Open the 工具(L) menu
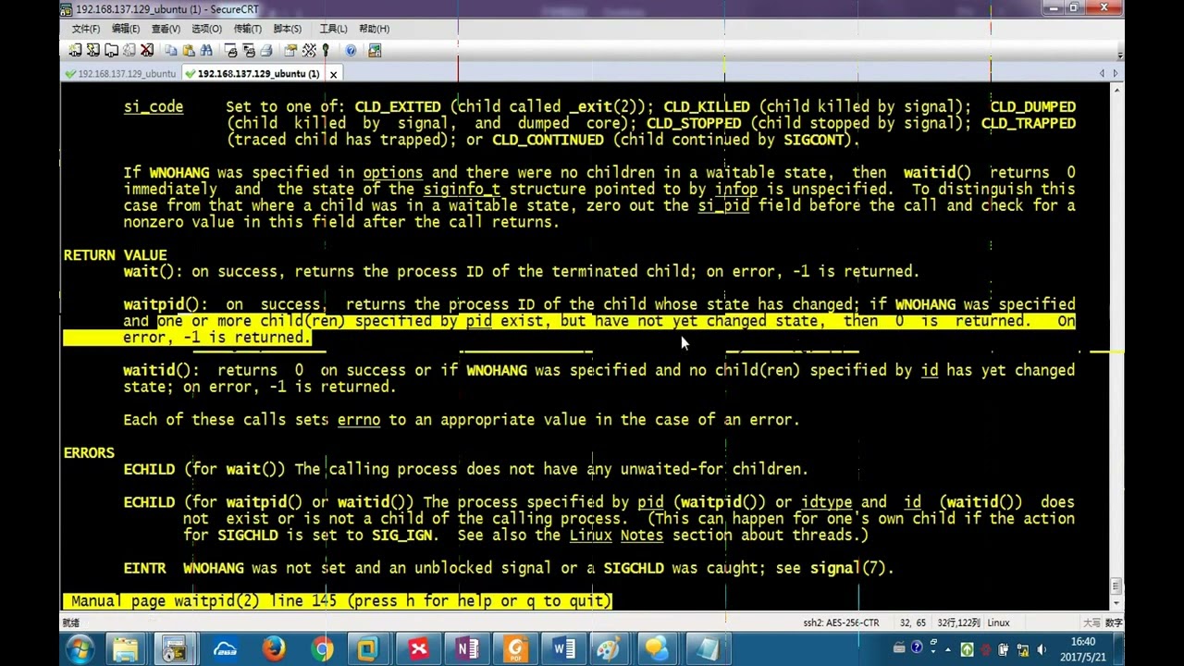Screen dimensions: 1184x666 [x=333, y=29]
